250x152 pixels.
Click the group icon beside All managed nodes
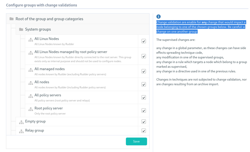click(31, 70)
